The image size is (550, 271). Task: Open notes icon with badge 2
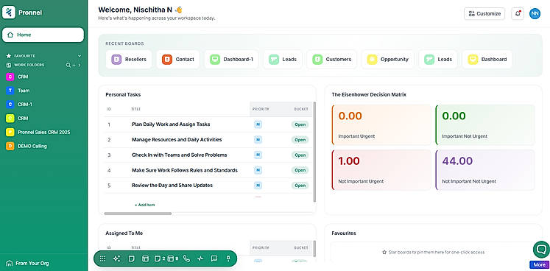point(159,258)
